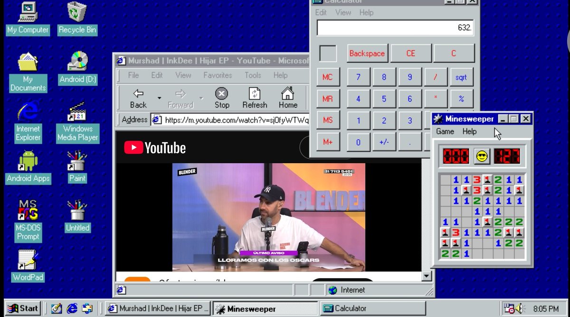Click the 8:05 PM taskbar clock
Viewport: 570px width, 317px height.
point(546,308)
